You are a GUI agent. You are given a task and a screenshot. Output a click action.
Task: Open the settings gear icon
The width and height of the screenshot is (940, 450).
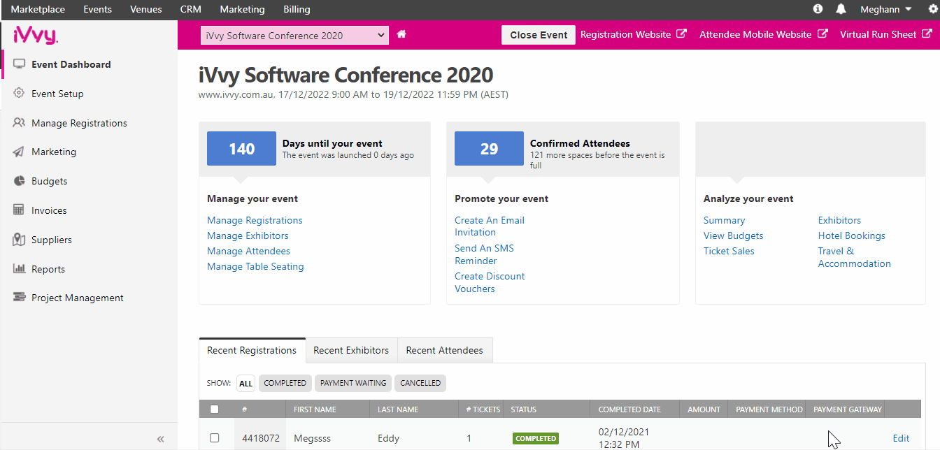pos(932,9)
